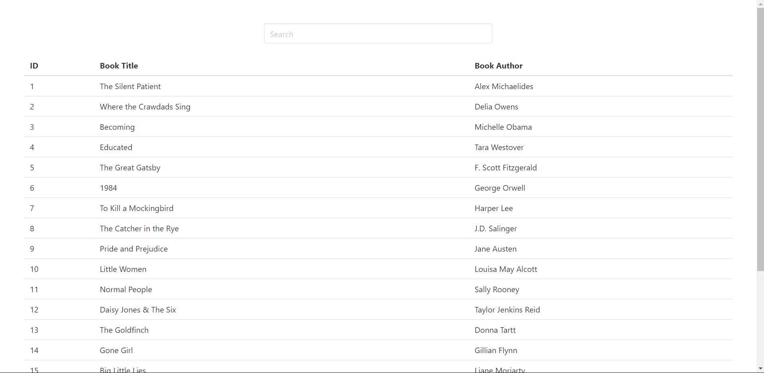Click ID 7 in the Mockingbird row
The width and height of the screenshot is (764, 373).
click(32, 208)
